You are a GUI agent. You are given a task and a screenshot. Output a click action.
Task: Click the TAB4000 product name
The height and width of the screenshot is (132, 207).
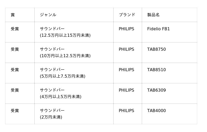156,111
